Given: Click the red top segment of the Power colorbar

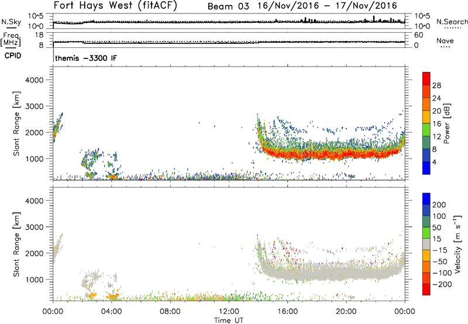Looking at the screenshot, I should [426, 78].
